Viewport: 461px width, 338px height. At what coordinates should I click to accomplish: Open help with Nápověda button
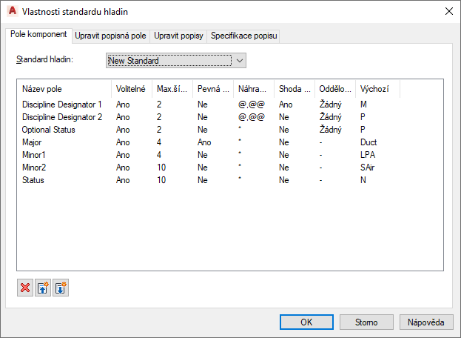pyautogui.click(x=426, y=322)
